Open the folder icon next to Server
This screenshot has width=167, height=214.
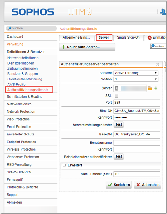click(x=150, y=88)
